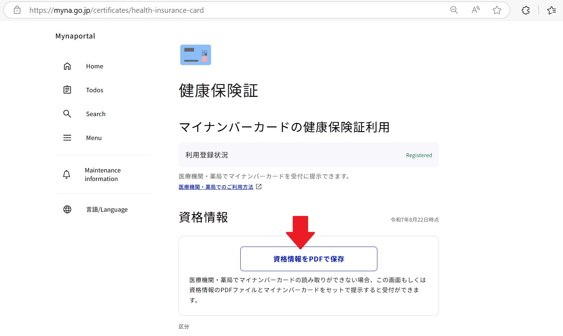The image size is (563, 336).
Task: Select Todos in the sidebar menu
Action: [95, 90]
